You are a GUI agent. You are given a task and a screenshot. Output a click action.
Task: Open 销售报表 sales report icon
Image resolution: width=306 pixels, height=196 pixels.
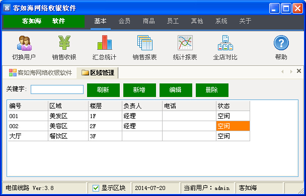(x=144, y=47)
